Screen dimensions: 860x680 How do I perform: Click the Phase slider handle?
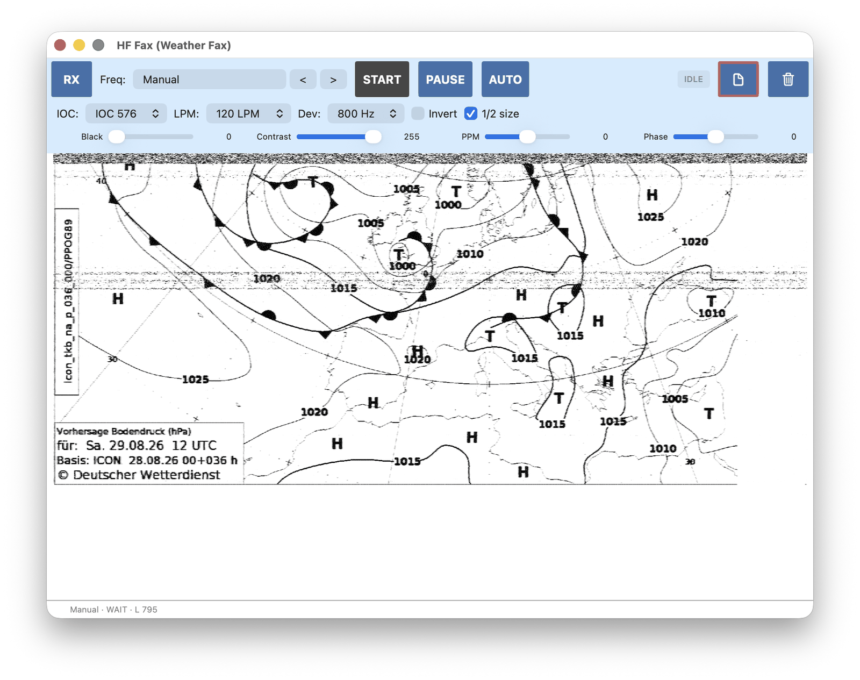coord(715,137)
